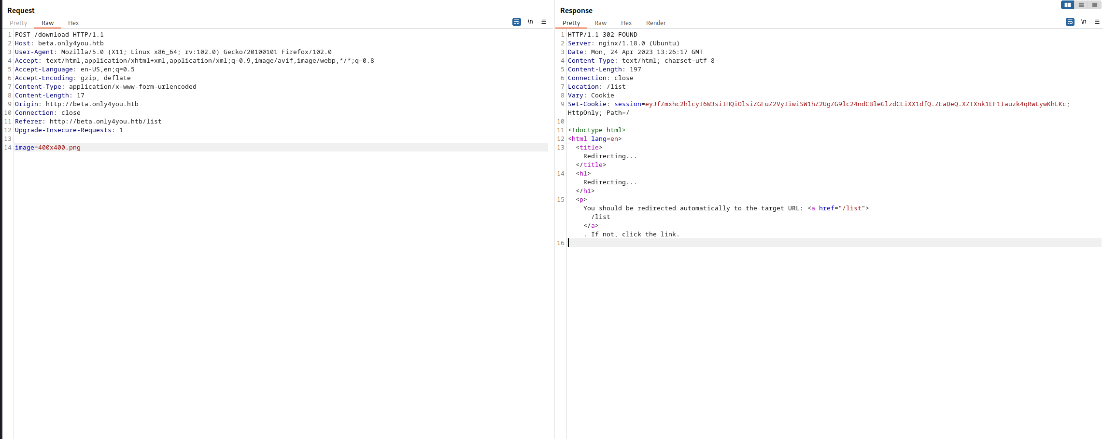Viewport: 1103px width, 439px height.
Task: Switch Request view to the Pretty tab
Action: 18,23
